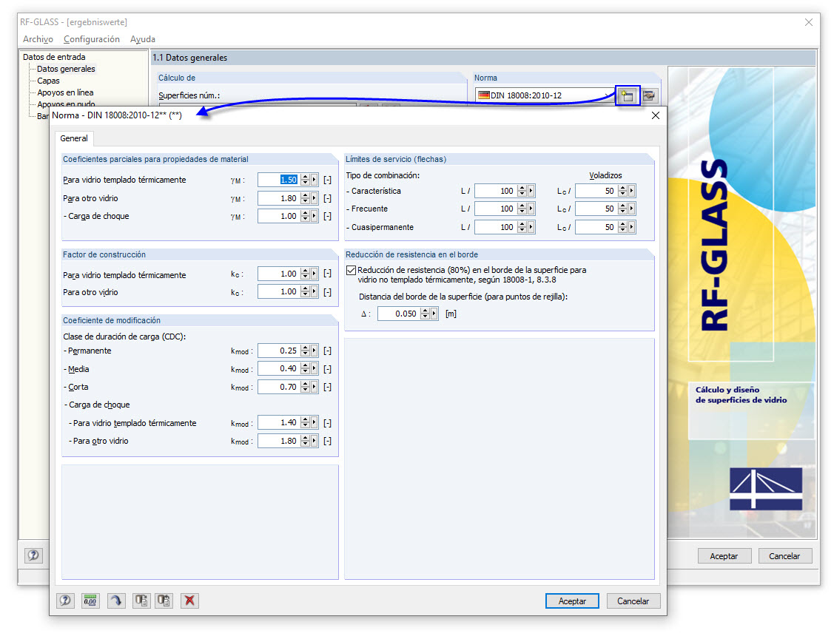Click the Característica L/ field 100

click(x=496, y=191)
